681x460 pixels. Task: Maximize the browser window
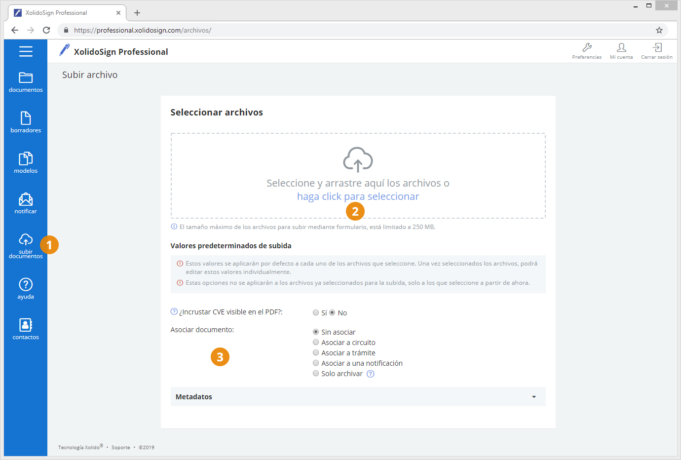[649, 6]
